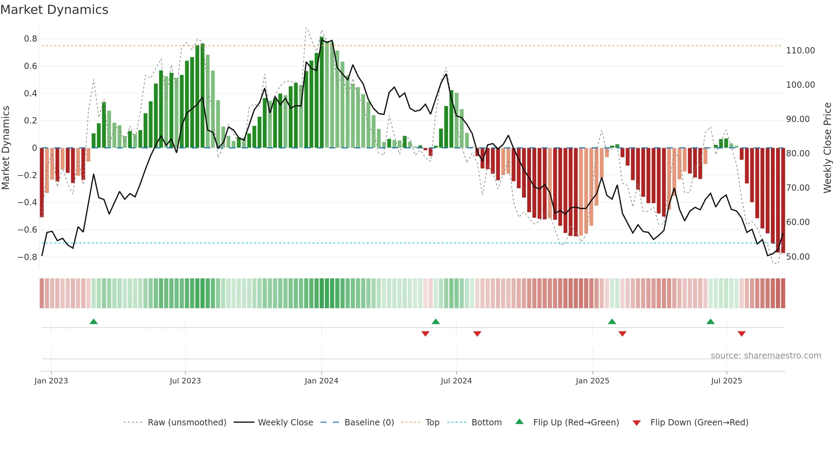833x468 pixels.
Task: Click the last dark red bar at chart's right edge
Action: [x=783, y=200]
